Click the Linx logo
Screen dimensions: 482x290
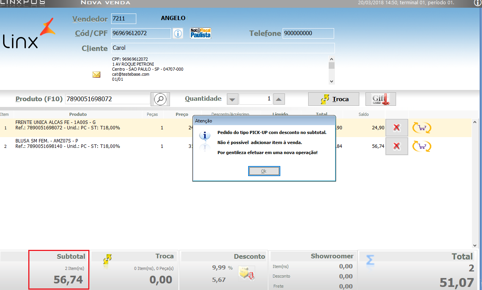pos(29,34)
